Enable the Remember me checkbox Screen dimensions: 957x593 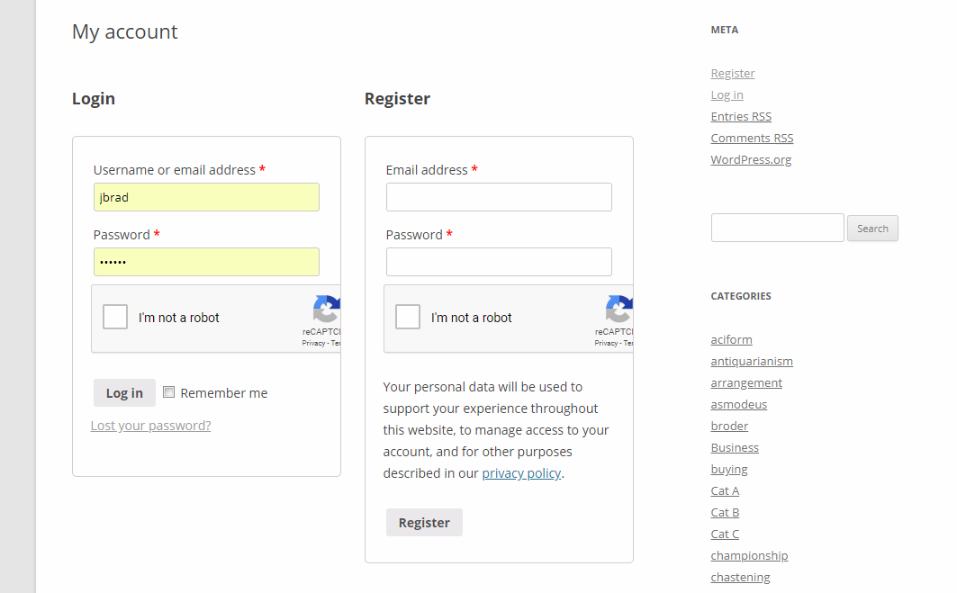point(168,392)
